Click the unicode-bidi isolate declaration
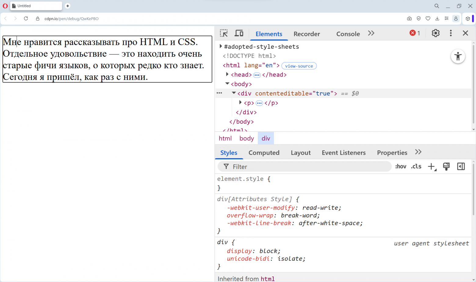Screen dimensions: 476x282 (266, 259)
